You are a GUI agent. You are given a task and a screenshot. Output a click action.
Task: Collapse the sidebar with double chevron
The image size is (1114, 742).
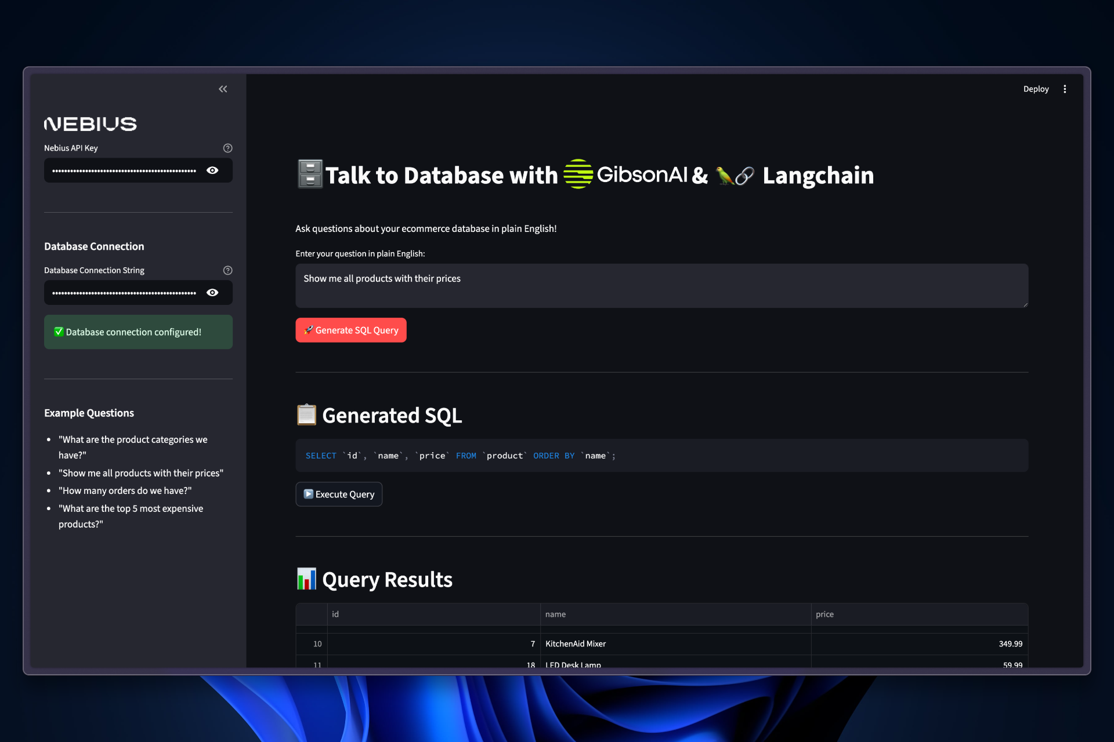click(x=223, y=89)
